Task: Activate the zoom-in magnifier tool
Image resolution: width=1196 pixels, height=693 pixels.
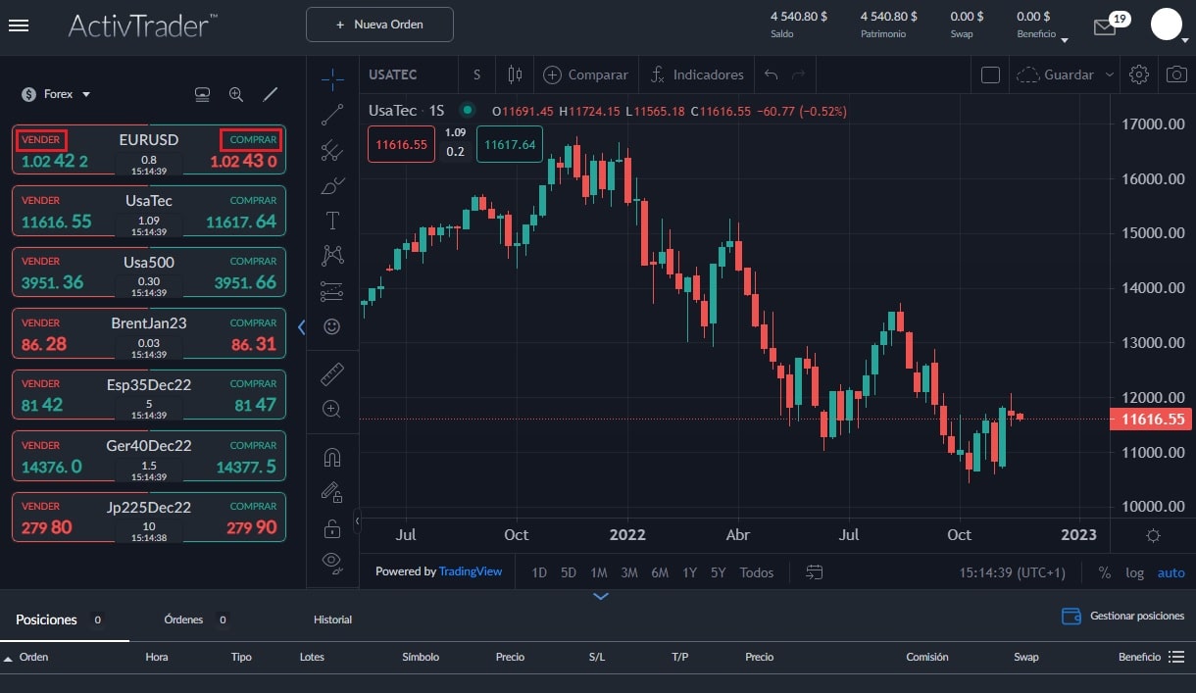Action: coord(331,409)
